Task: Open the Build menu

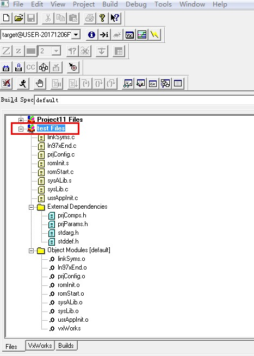Action: click(110, 4)
